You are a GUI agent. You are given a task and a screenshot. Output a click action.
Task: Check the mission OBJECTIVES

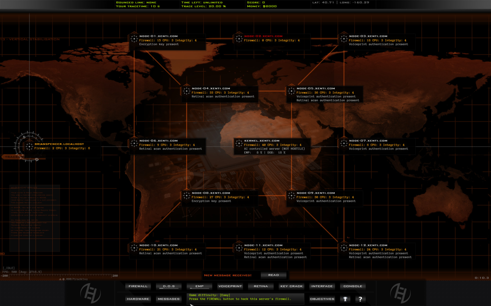click(322, 299)
